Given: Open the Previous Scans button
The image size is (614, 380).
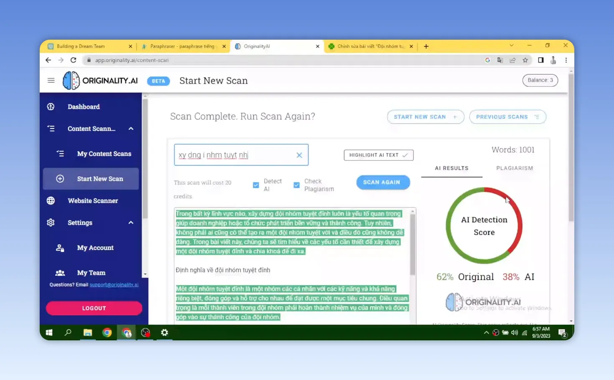Looking at the screenshot, I should [508, 117].
